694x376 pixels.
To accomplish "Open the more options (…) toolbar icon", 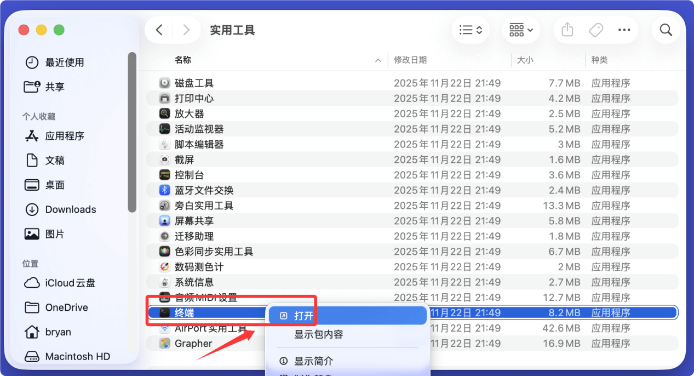I will pos(624,30).
